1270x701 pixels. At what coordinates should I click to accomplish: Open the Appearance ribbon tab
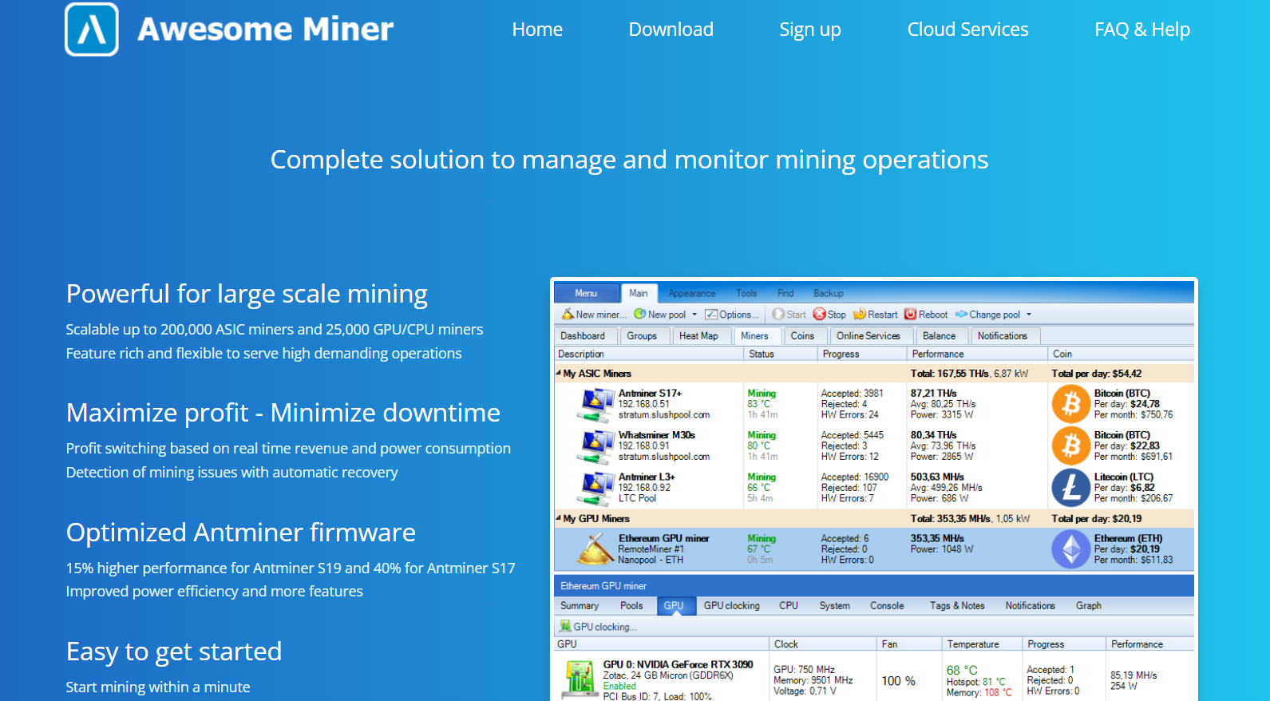click(x=692, y=293)
